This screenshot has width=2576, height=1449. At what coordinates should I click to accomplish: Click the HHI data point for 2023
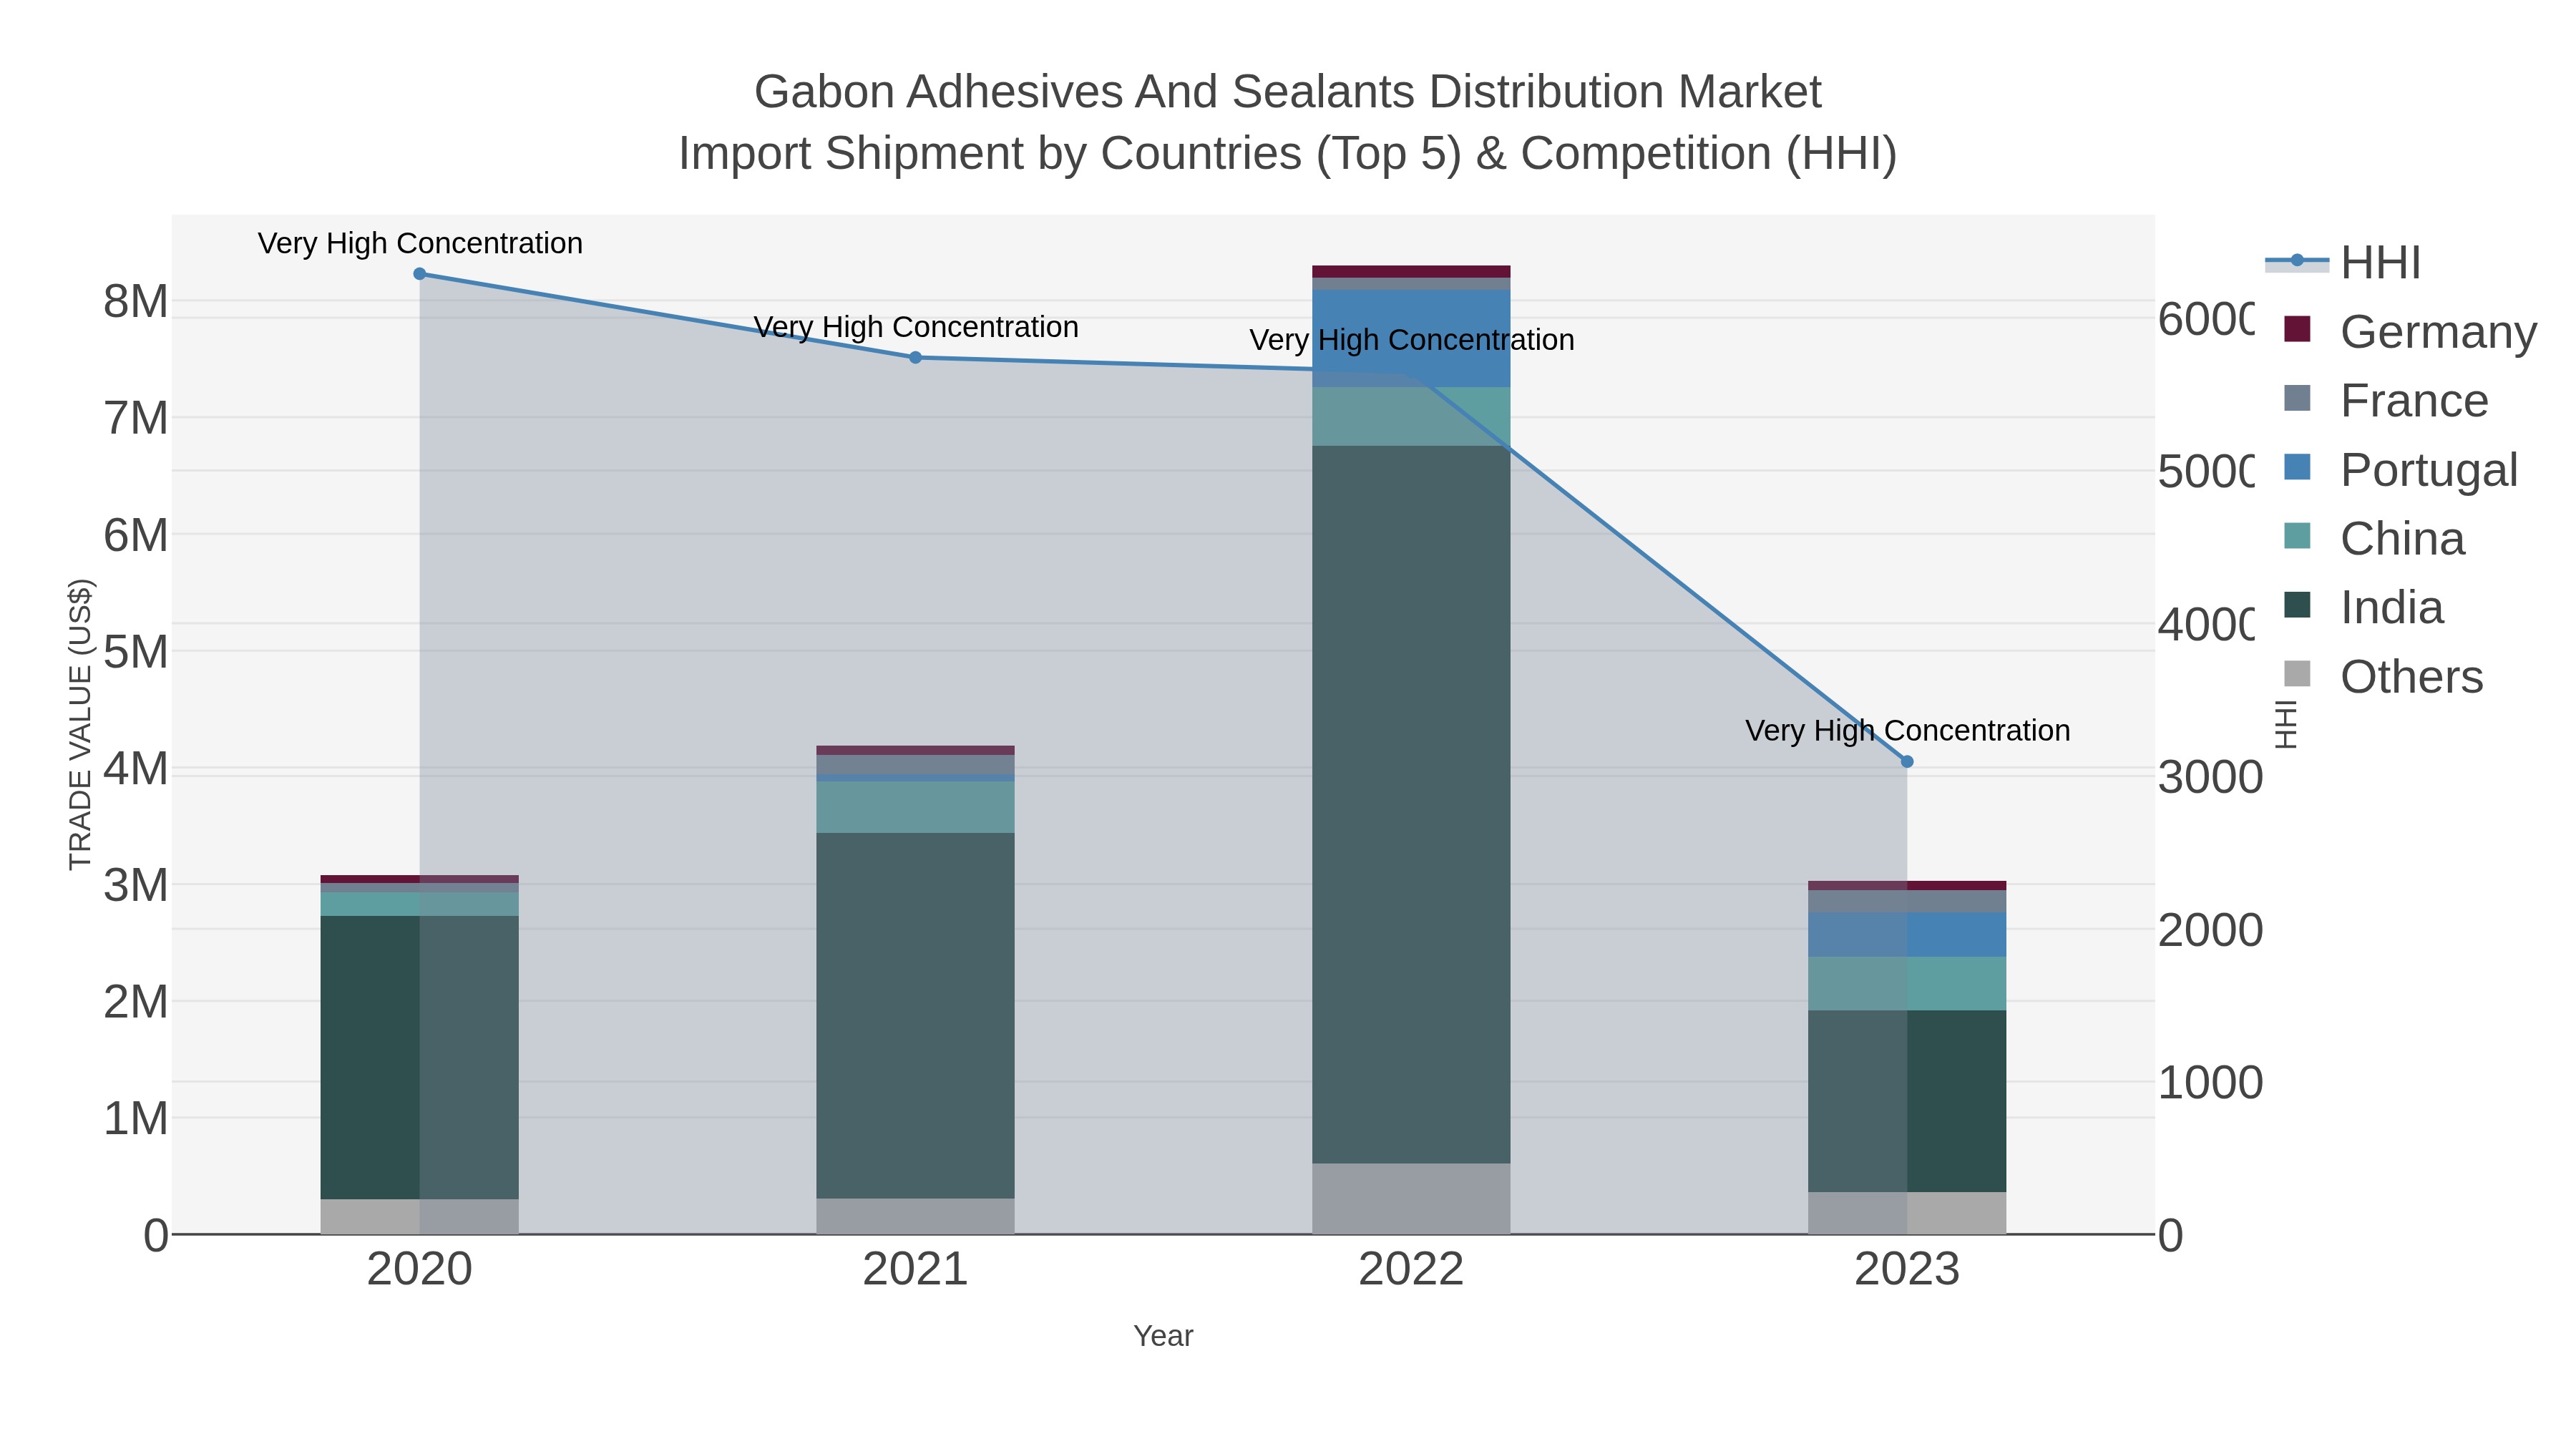(x=1907, y=762)
